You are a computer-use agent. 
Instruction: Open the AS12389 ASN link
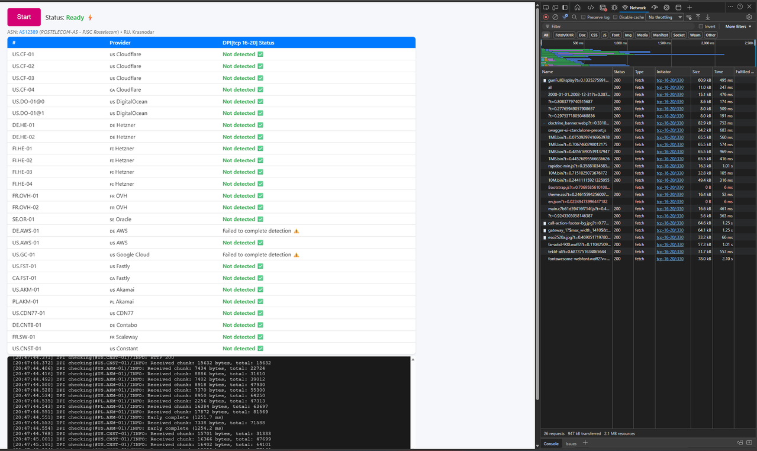pos(28,32)
